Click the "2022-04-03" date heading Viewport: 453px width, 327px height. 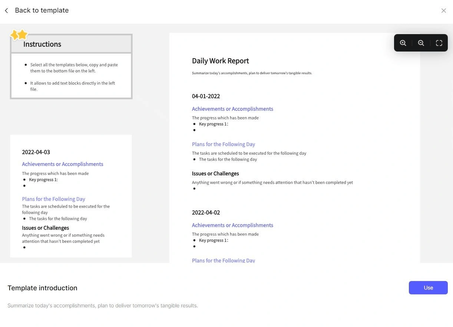tap(36, 152)
